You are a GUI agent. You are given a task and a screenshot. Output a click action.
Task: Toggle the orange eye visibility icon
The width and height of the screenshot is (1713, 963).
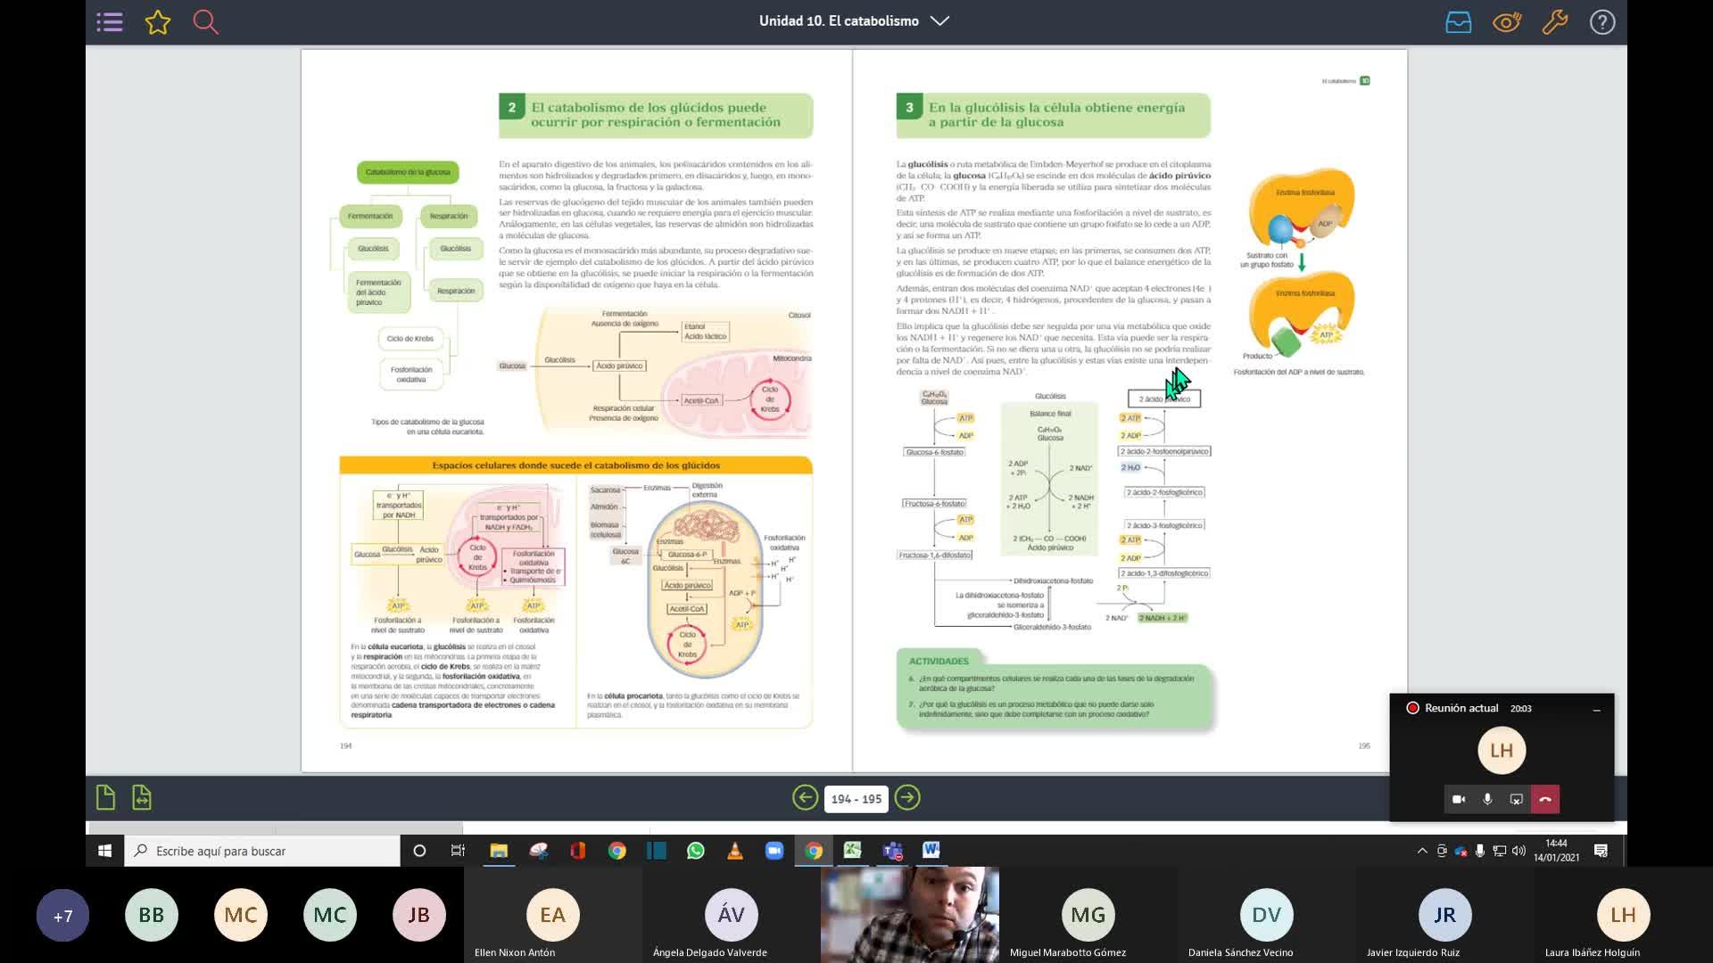tap(1506, 22)
